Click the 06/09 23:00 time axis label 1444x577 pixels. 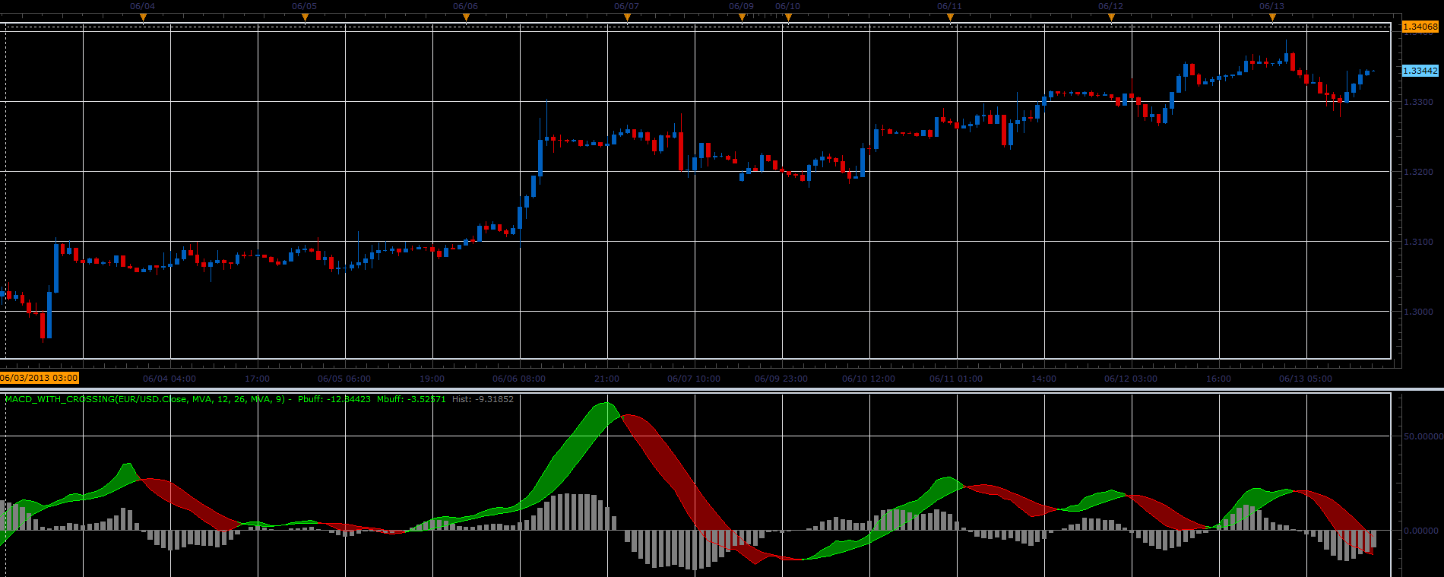781,379
